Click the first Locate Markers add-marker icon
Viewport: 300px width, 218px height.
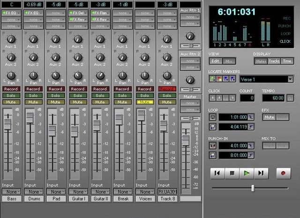click(x=212, y=79)
